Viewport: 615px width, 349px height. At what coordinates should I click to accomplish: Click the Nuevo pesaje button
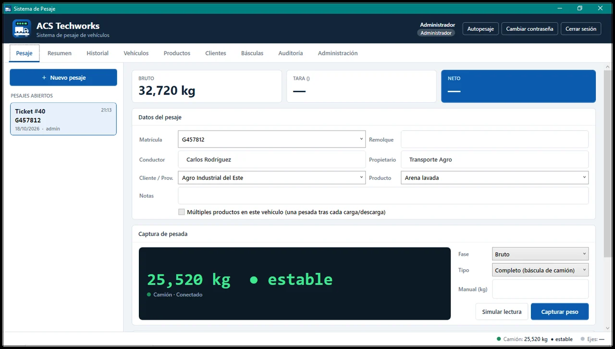[63, 77]
